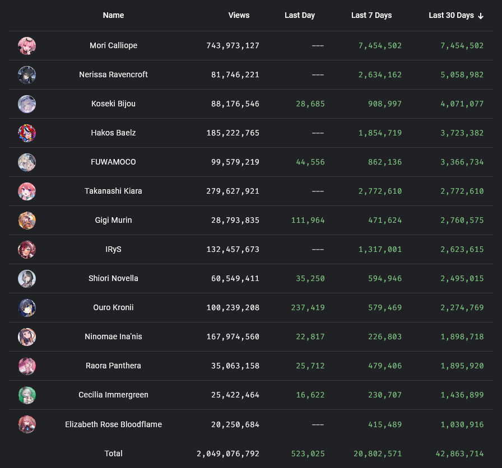
Task: Select the Elizabeth Rose Bloodflame name link
Action: point(113,424)
